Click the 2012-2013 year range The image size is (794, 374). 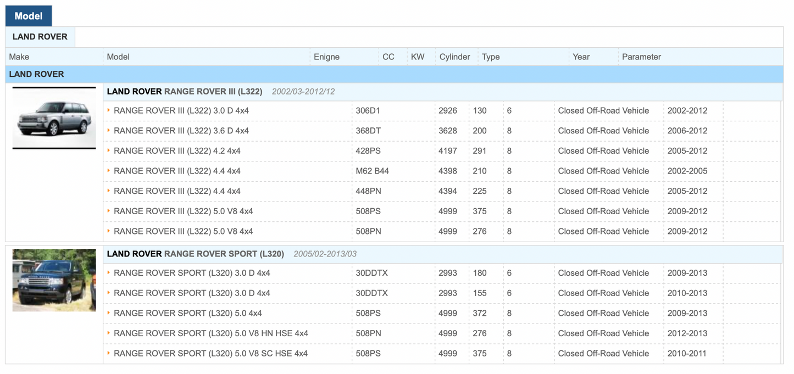[x=687, y=333]
